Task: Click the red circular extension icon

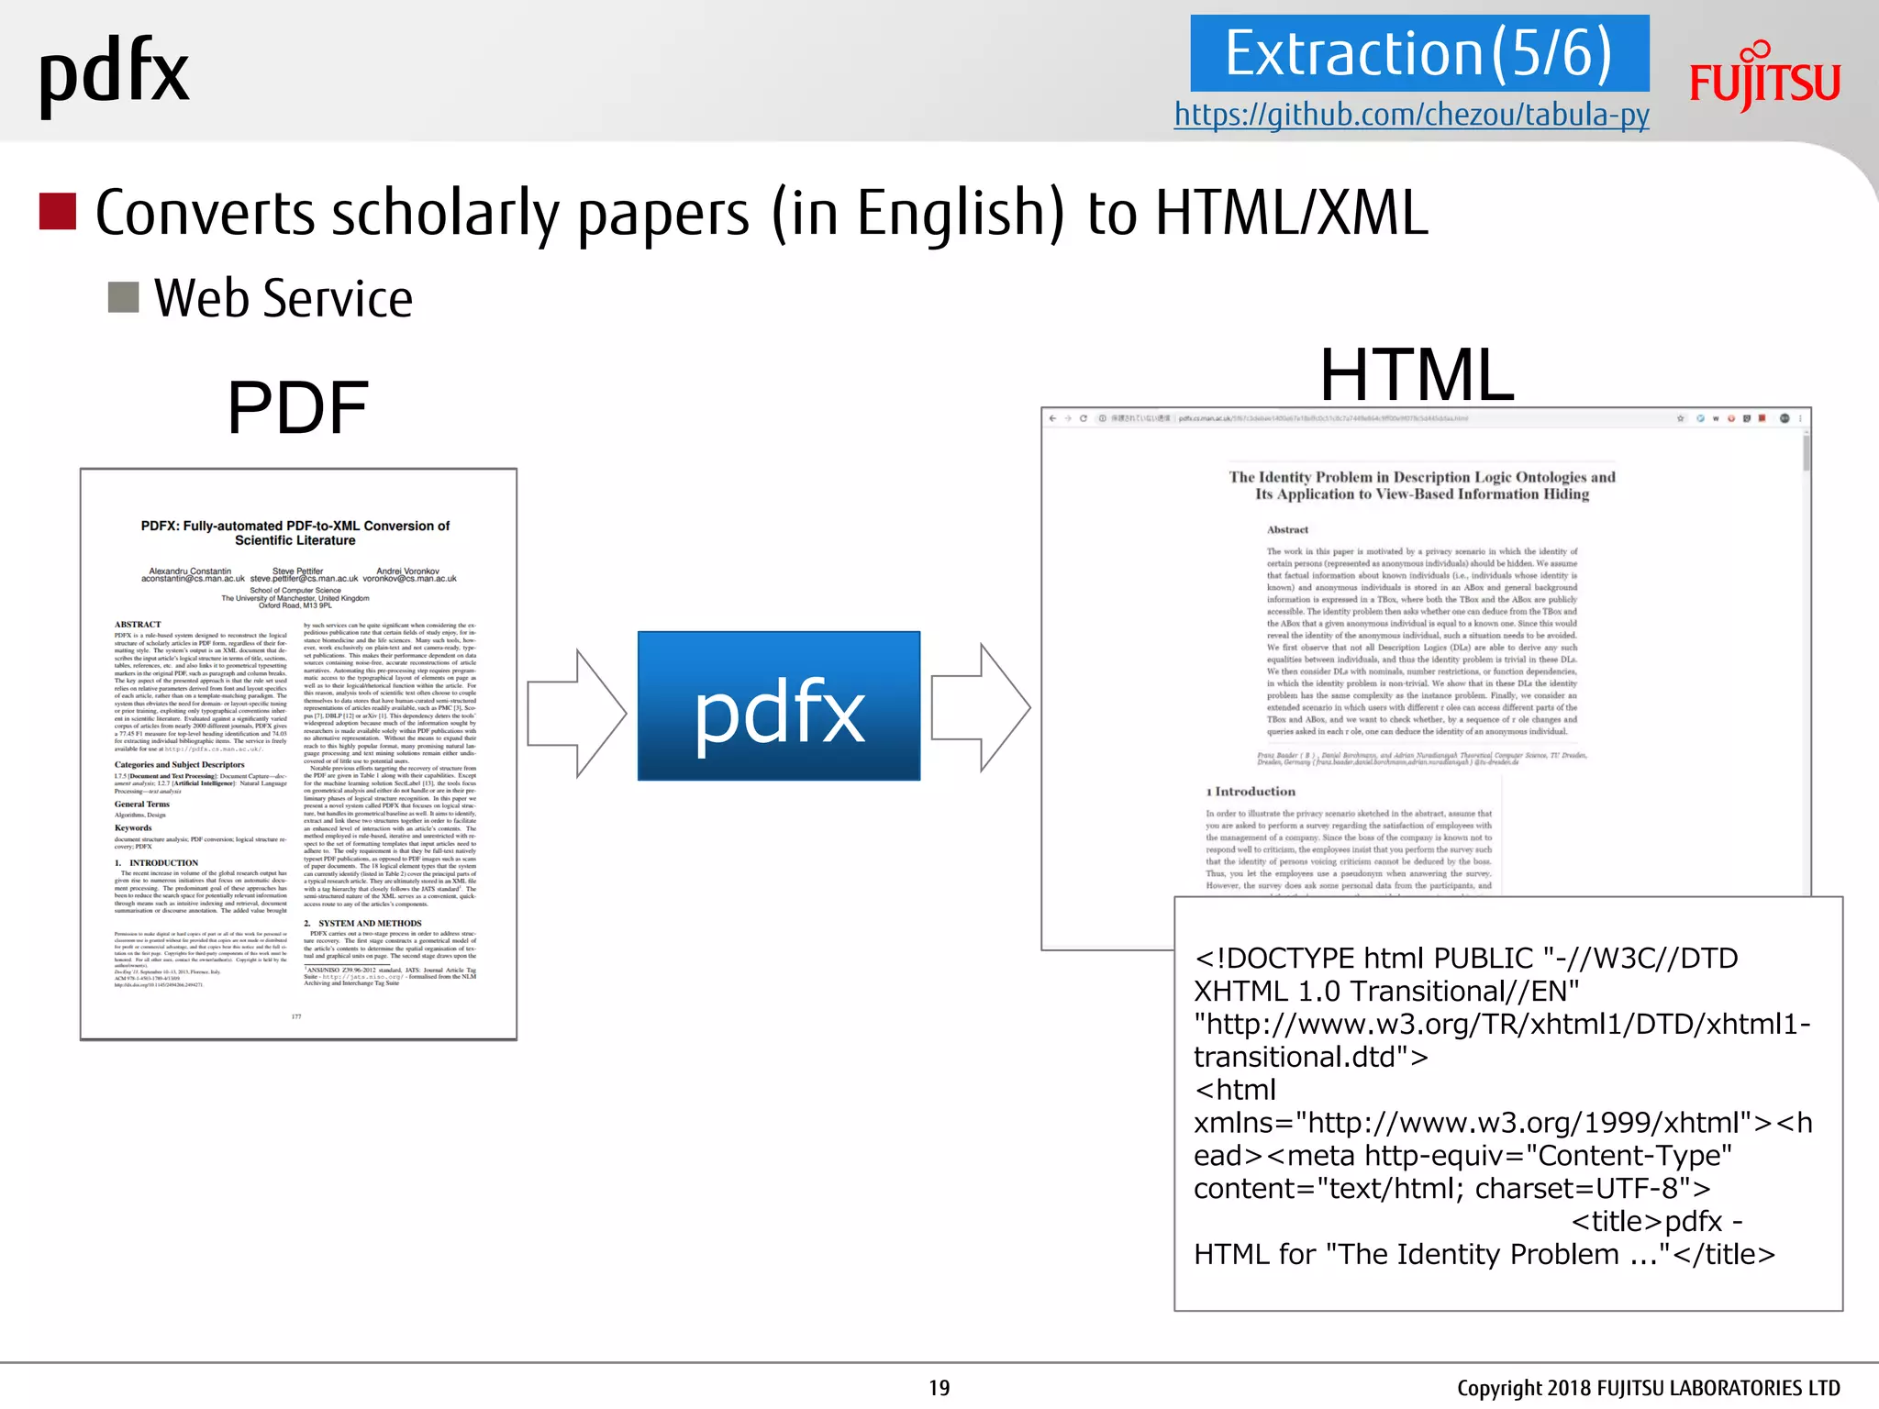Action: [1731, 418]
